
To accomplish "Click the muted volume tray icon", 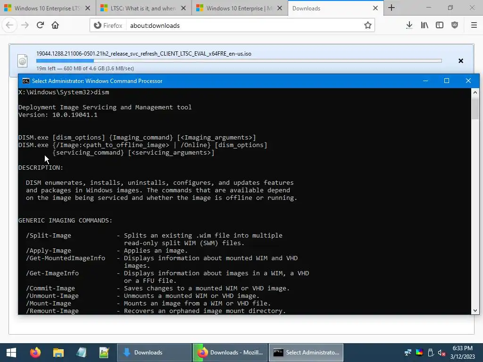I will point(441,353).
